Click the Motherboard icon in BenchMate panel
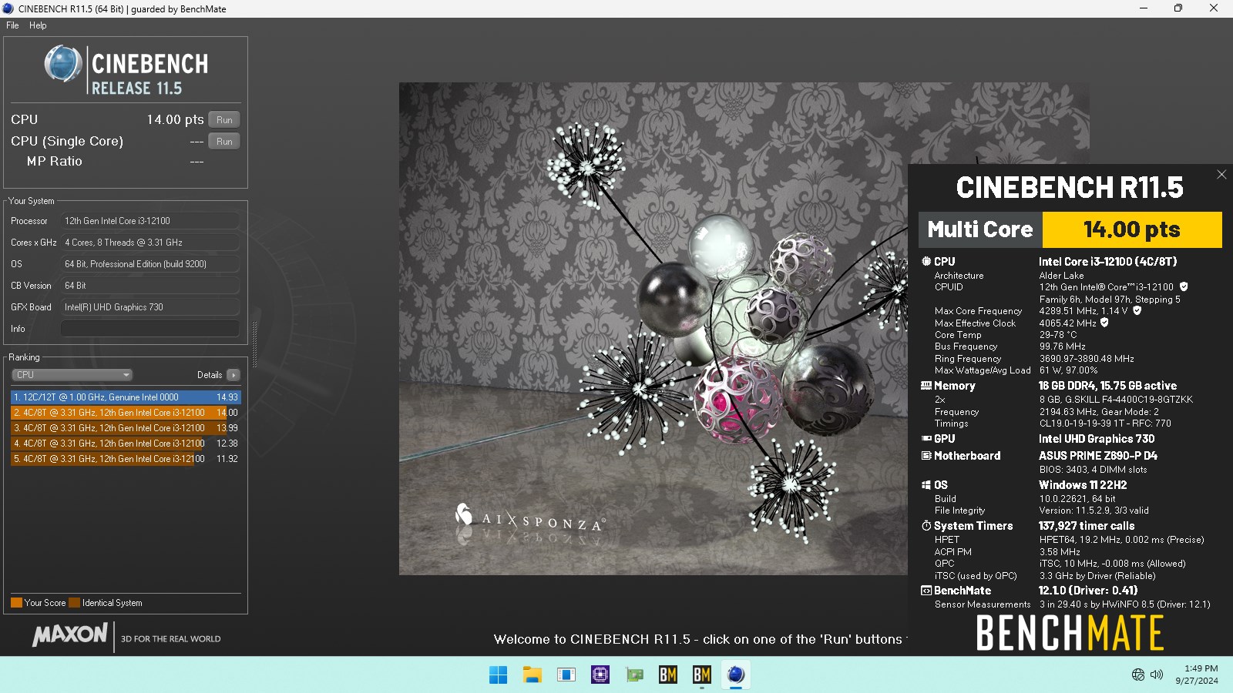This screenshot has width=1233, height=693. click(926, 456)
